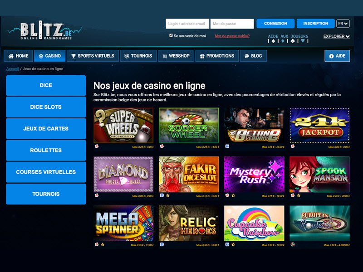The height and width of the screenshot is (272, 363).
Task: Select the Casino navigation tab
Action: (50, 56)
